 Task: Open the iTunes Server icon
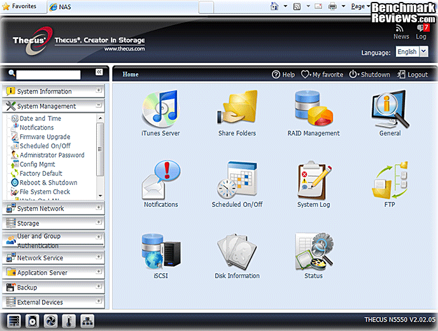coord(160,109)
